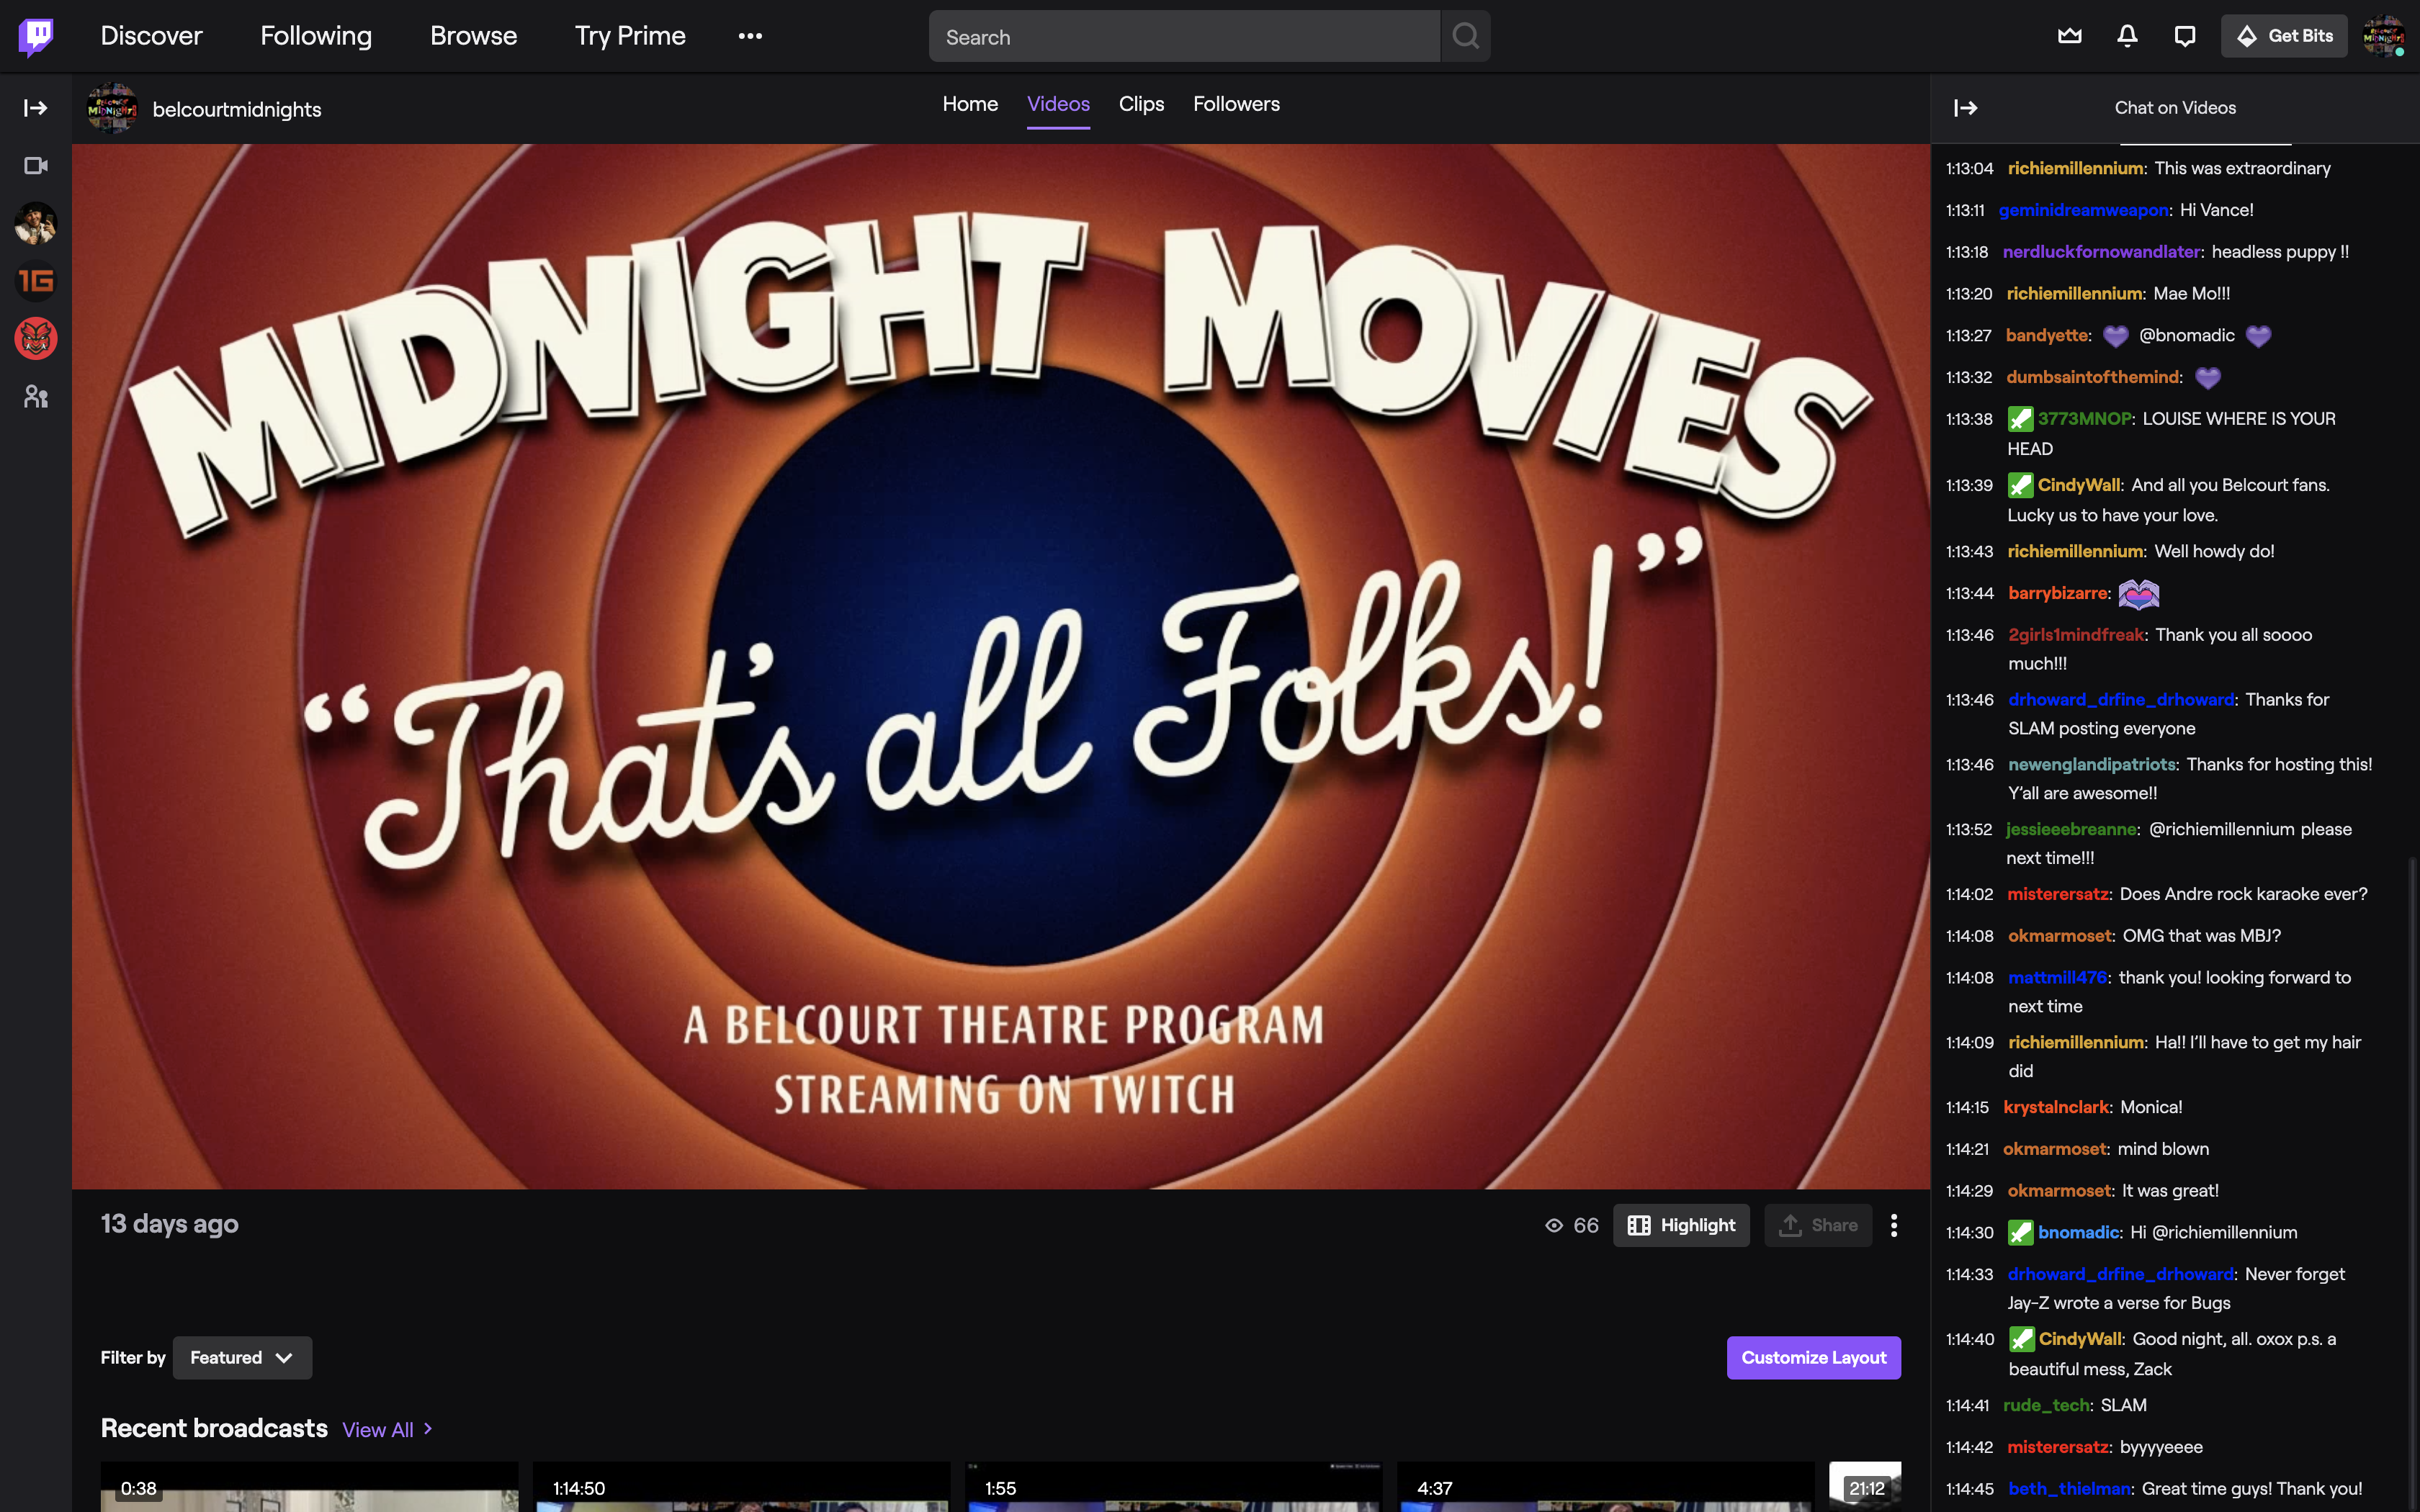2420x1512 pixels.
Task: Open video options three-dot menu
Action: tap(1893, 1225)
